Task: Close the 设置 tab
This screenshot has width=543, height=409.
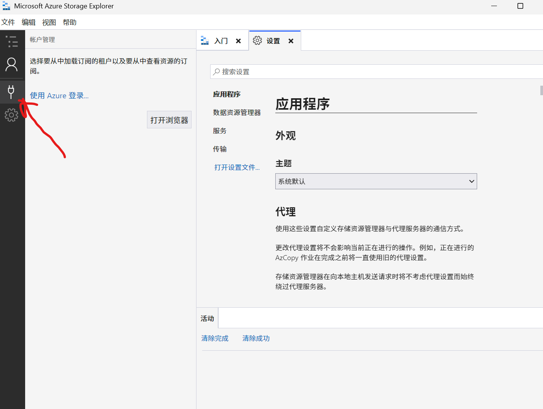Action: (x=291, y=41)
